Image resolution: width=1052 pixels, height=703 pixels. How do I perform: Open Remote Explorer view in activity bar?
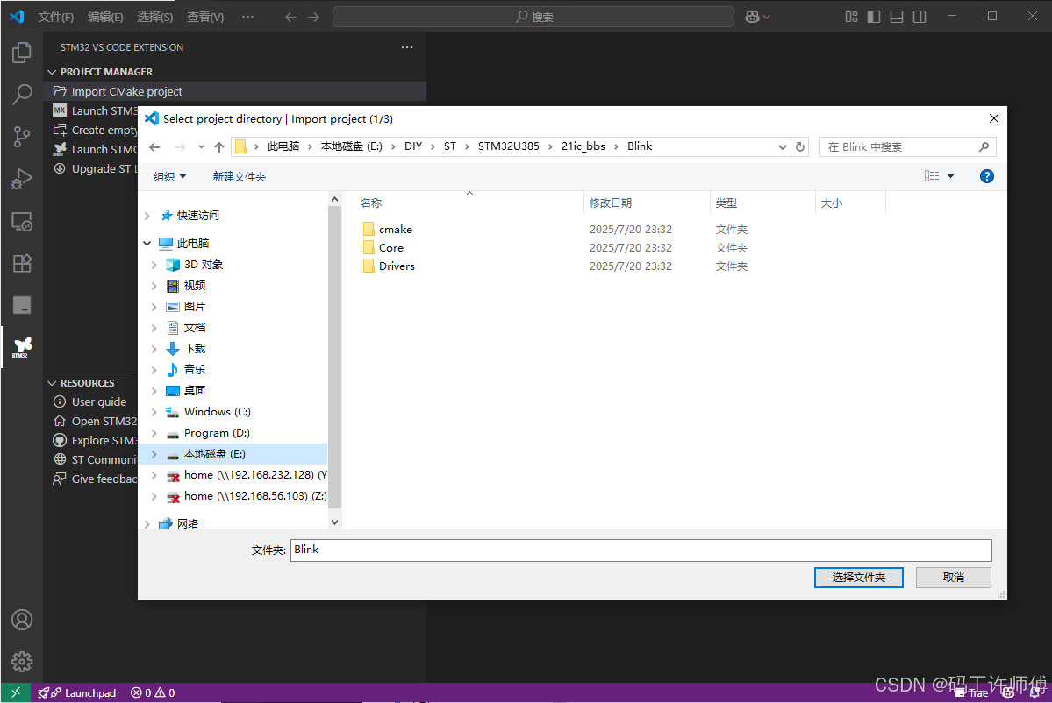(x=21, y=221)
